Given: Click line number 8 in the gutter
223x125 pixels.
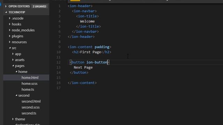Looking at the screenshot, I should pos(60,42).
